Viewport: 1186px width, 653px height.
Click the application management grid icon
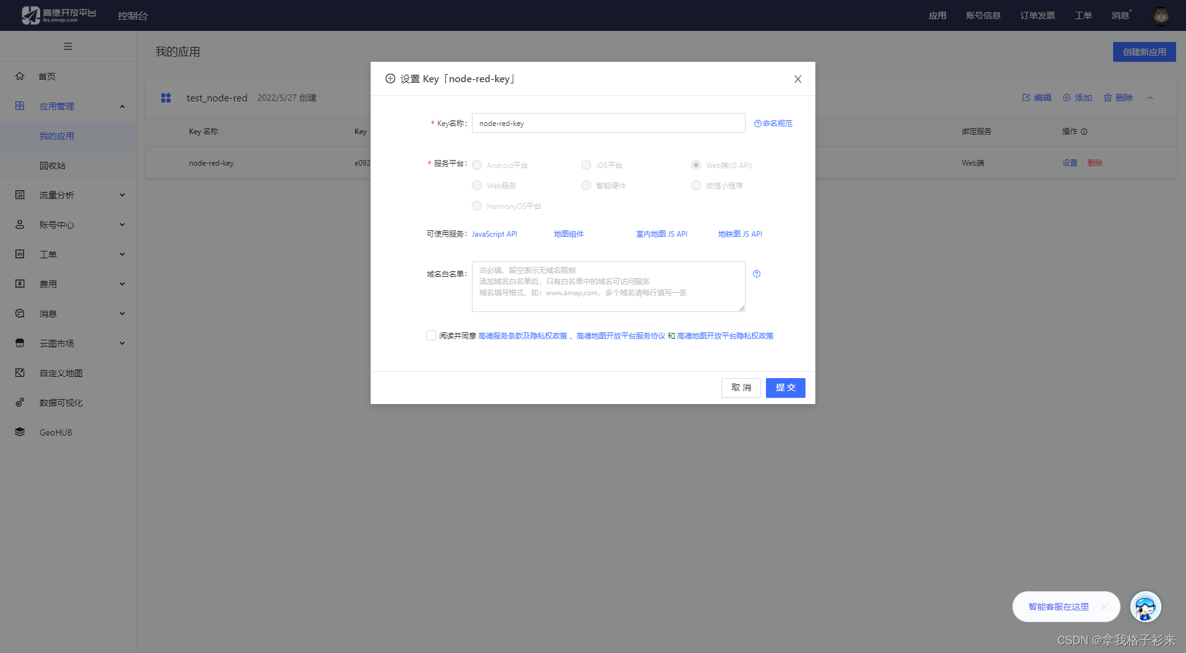pos(20,106)
